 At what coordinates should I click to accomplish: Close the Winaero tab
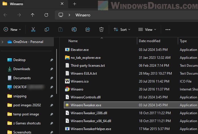click(x=62, y=4)
